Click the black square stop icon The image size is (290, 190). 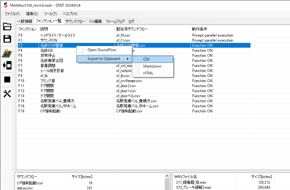7,80
